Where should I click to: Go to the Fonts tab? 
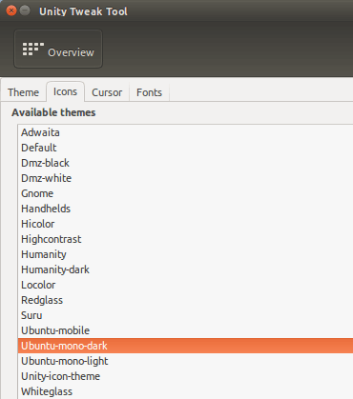(x=149, y=92)
